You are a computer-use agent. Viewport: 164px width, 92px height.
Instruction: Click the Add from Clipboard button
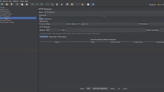click(x=100, y=89)
